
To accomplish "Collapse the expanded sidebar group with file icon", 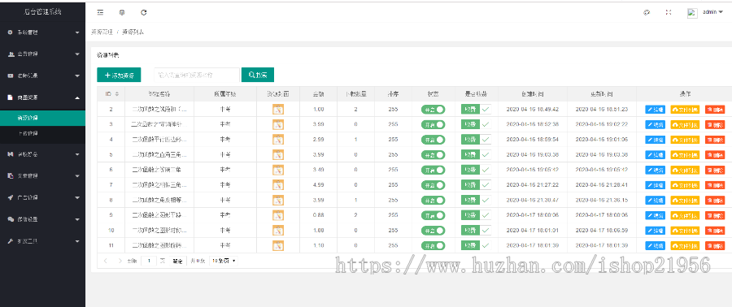I will point(42,97).
